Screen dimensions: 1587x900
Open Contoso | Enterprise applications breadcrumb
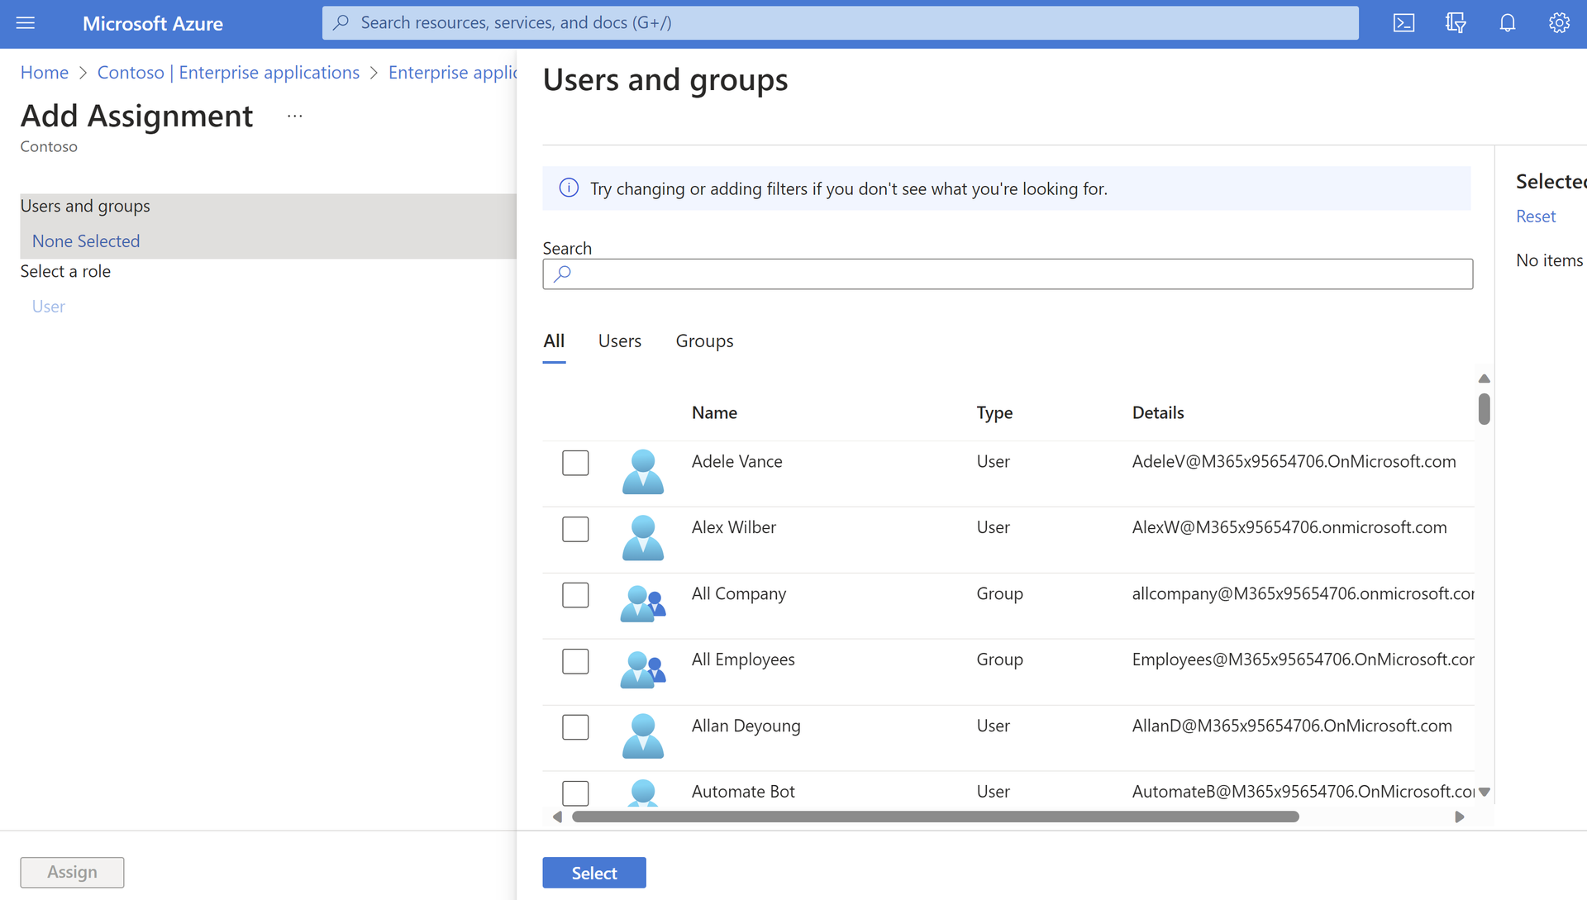pos(228,73)
